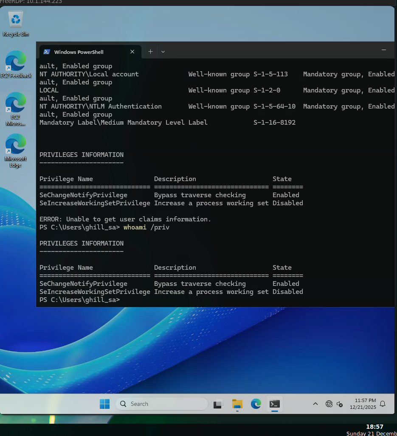Open Microsoft Edge from the taskbar
This screenshot has height=436, width=397.
(256, 404)
